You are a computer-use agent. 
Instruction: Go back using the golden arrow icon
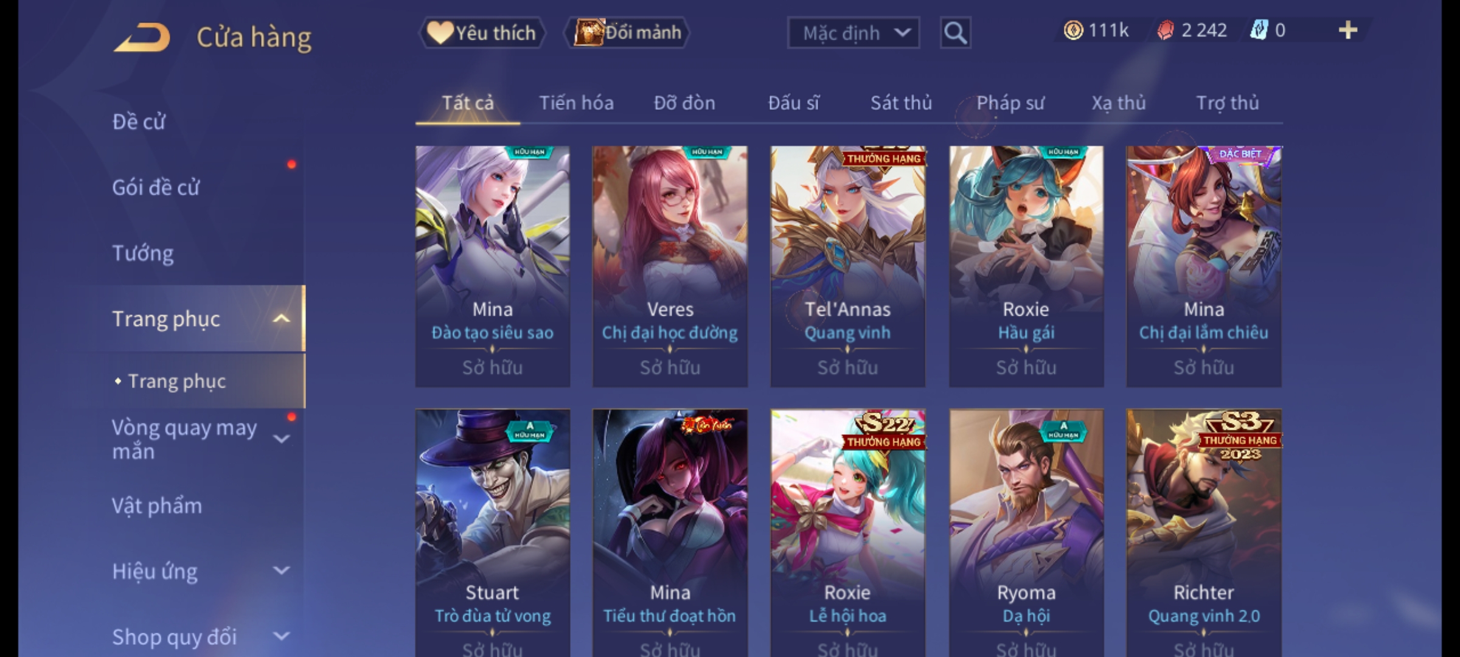[x=141, y=37]
